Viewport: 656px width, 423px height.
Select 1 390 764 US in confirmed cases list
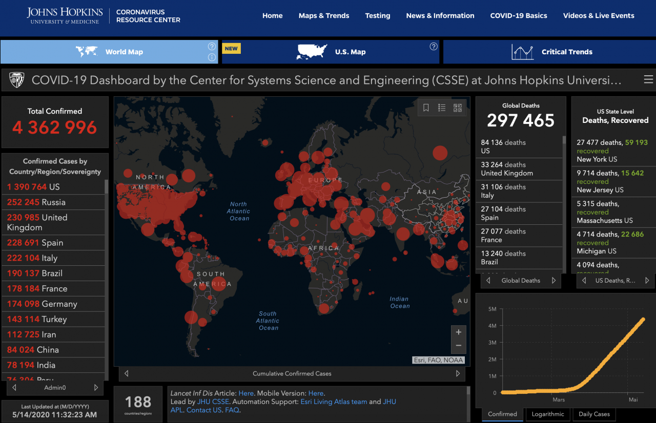(x=53, y=187)
